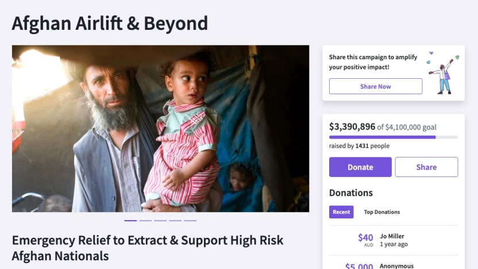Image resolution: width=478 pixels, height=269 pixels.
Task: Select the Recent donations tab
Action: click(x=341, y=212)
